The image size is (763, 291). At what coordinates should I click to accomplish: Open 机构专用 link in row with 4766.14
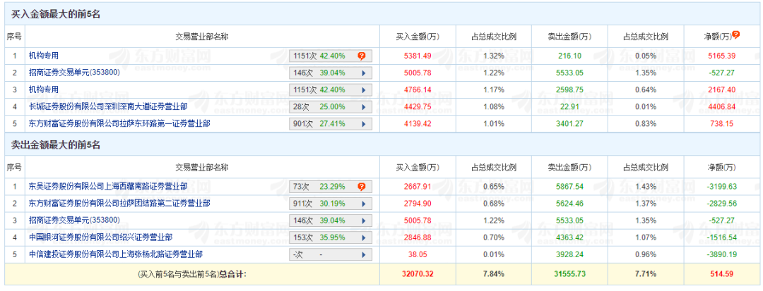point(44,89)
